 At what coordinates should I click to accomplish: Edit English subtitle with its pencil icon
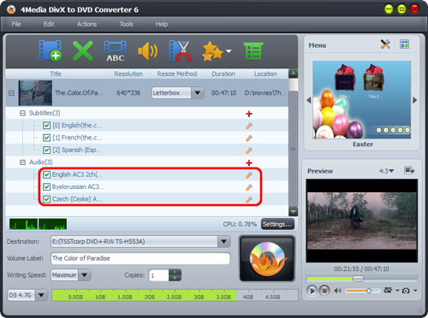tap(249, 126)
